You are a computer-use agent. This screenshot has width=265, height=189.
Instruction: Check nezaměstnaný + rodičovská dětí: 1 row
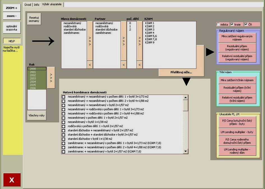pyautogui.click(x=64, y=109)
